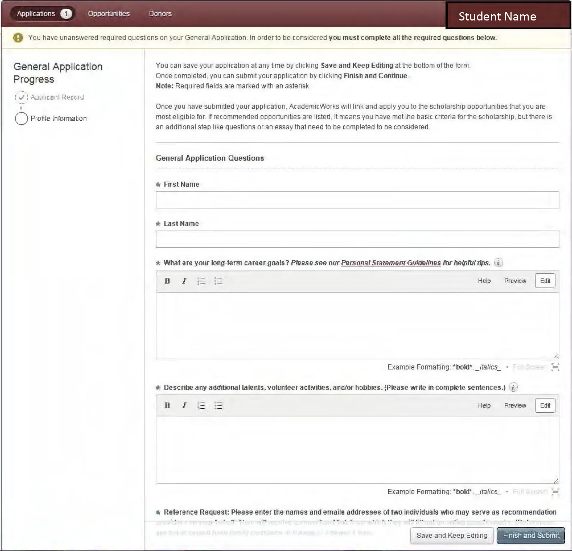Screen dimensions: 572x551
Task: Click Edit in career goals editor
Action: coord(545,281)
